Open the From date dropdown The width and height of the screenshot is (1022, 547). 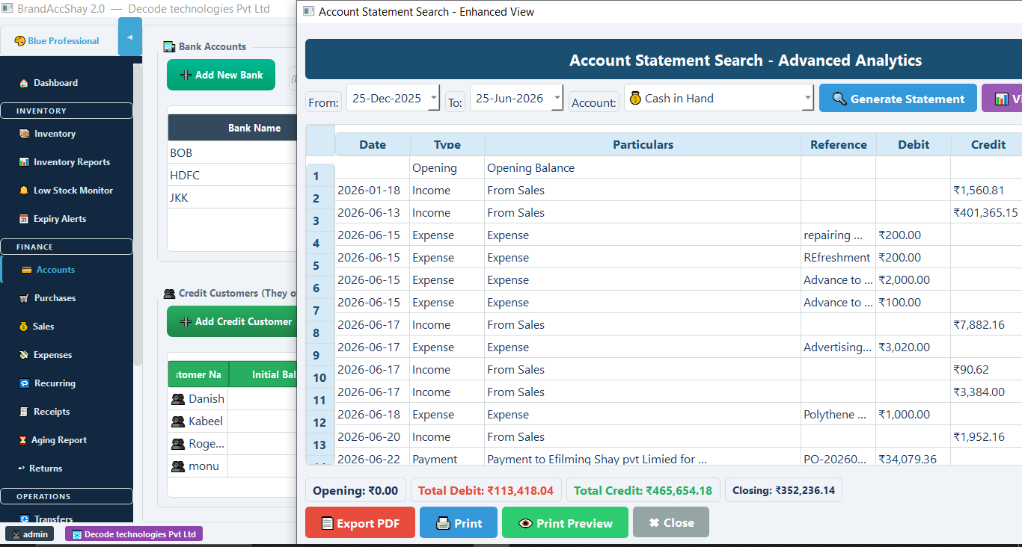click(x=433, y=98)
